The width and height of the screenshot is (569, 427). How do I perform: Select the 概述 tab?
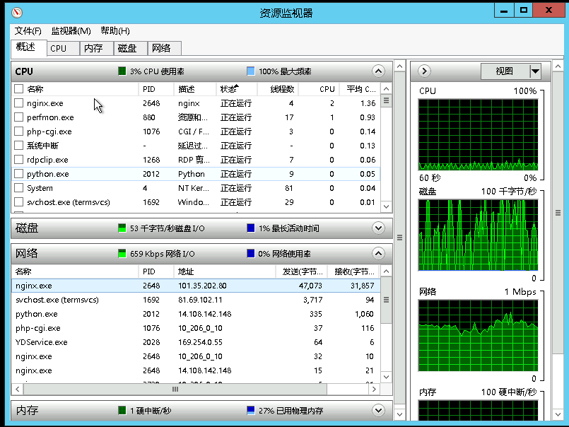click(x=29, y=47)
